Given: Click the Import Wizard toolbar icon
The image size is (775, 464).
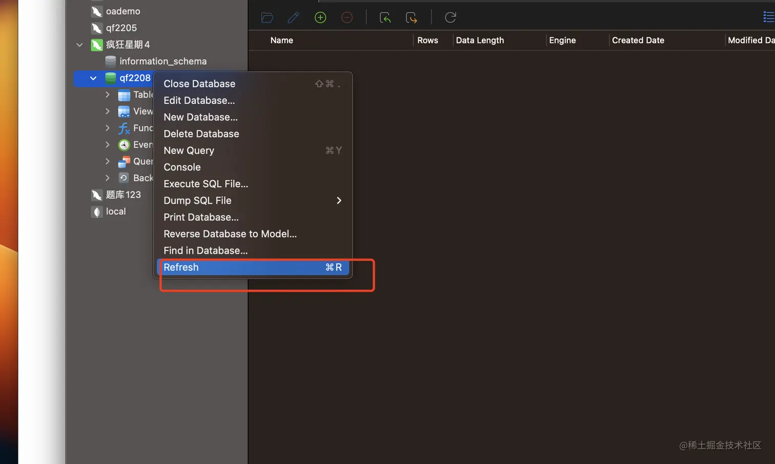Looking at the screenshot, I should pyautogui.click(x=385, y=18).
